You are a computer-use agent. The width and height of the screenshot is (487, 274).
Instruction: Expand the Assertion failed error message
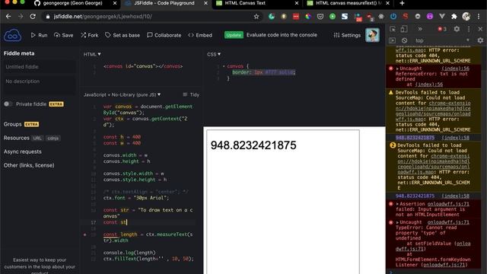tap(397, 204)
